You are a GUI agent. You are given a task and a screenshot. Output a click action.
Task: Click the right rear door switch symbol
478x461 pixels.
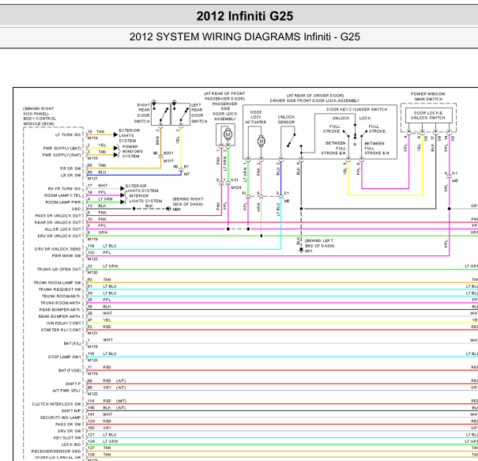160,114
